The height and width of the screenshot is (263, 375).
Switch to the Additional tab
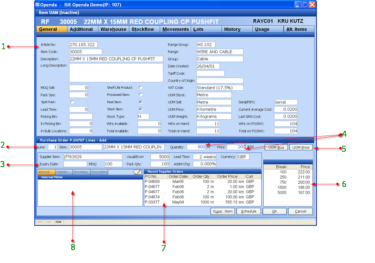point(82,29)
